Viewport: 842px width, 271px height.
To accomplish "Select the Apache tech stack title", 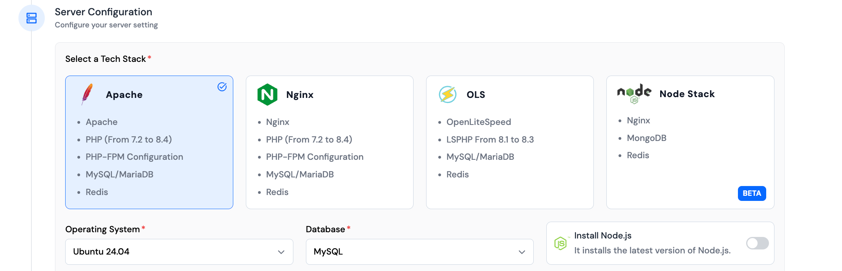I will tap(124, 95).
